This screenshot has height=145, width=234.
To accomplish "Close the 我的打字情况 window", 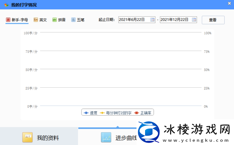I will tap(229, 4).
